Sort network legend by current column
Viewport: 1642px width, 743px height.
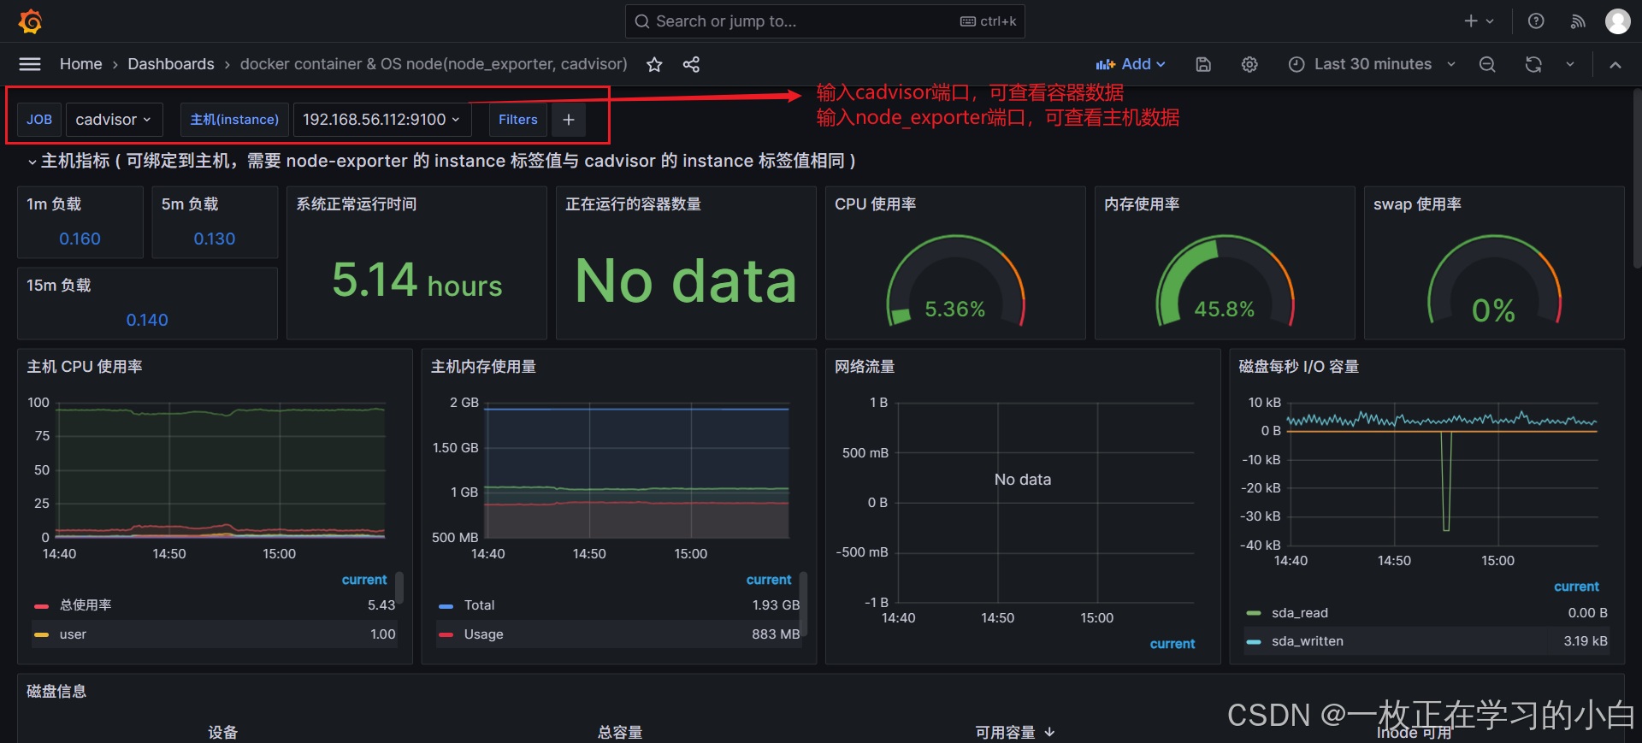1172,644
